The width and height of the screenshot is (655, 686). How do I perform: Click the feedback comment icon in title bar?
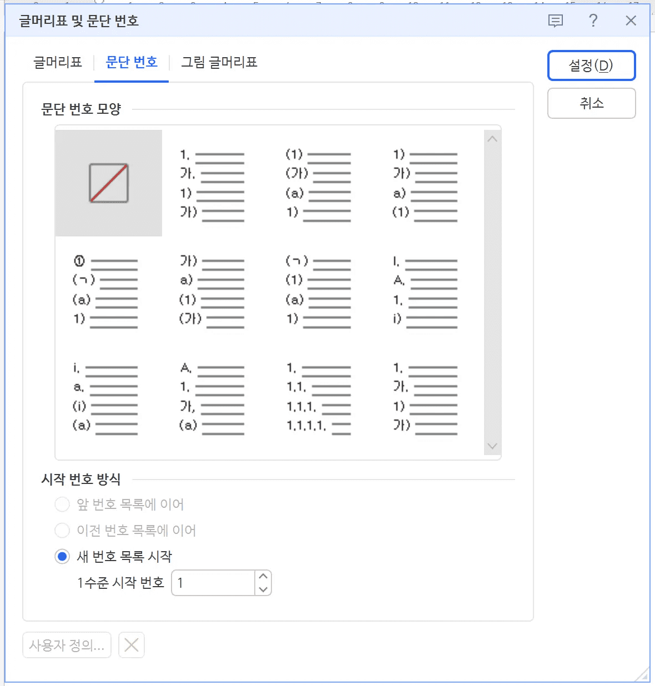555,21
